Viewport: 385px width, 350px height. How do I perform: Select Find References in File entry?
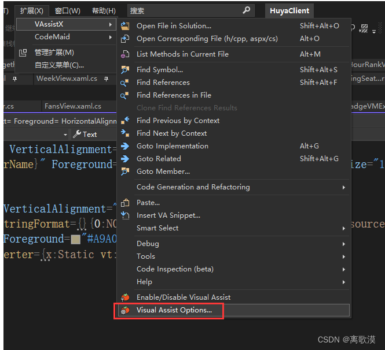tap(234, 95)
